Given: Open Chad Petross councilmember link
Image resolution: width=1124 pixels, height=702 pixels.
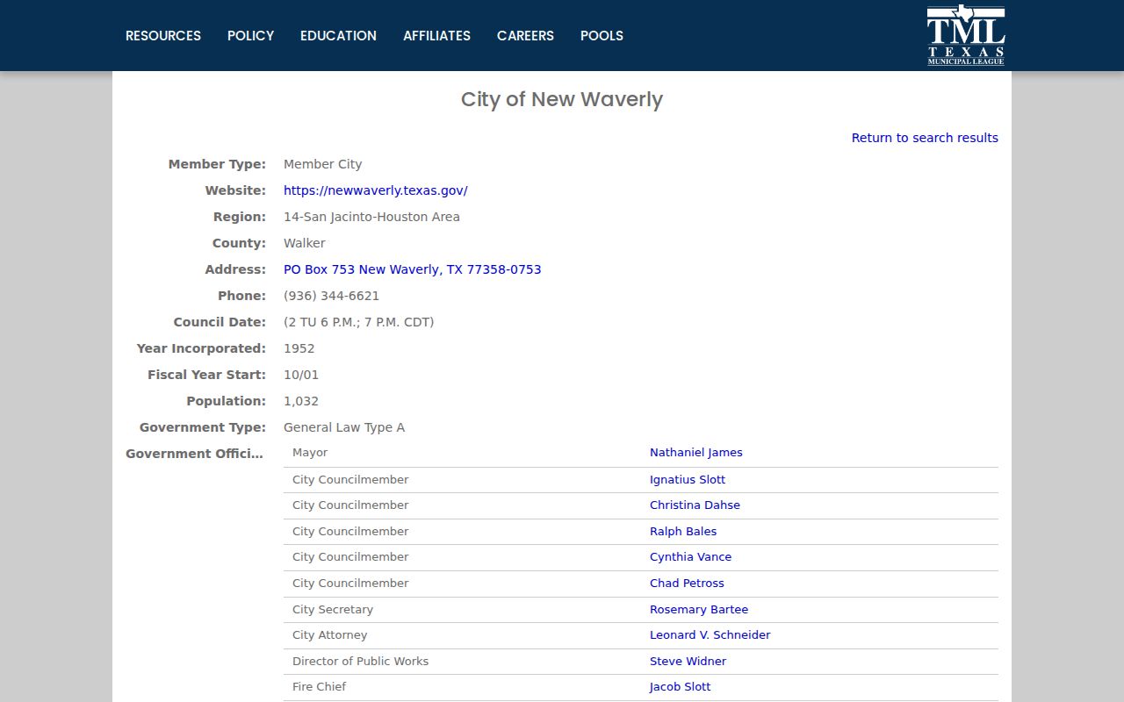Looking at the screenshot, I should tap(687, 584).
